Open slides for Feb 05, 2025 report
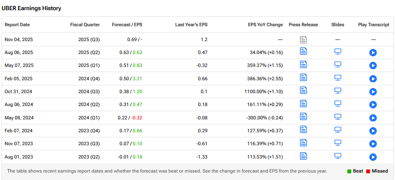 click(x=338, y=77)
